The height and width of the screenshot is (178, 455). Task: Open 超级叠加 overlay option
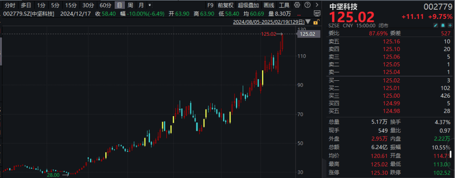pyautogui.click(x=248, y=5)
